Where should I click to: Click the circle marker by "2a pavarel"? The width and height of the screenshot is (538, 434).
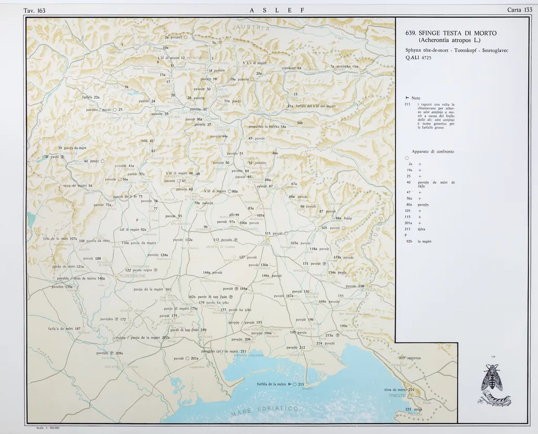point(185,38)
